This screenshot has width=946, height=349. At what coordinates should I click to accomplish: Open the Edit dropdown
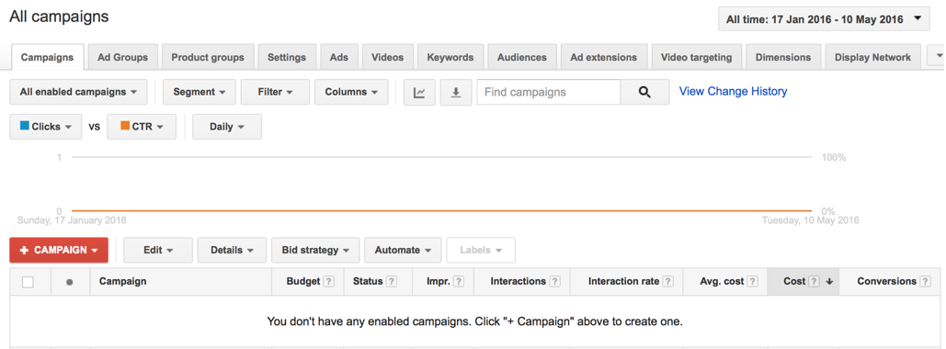pos(158,250)
